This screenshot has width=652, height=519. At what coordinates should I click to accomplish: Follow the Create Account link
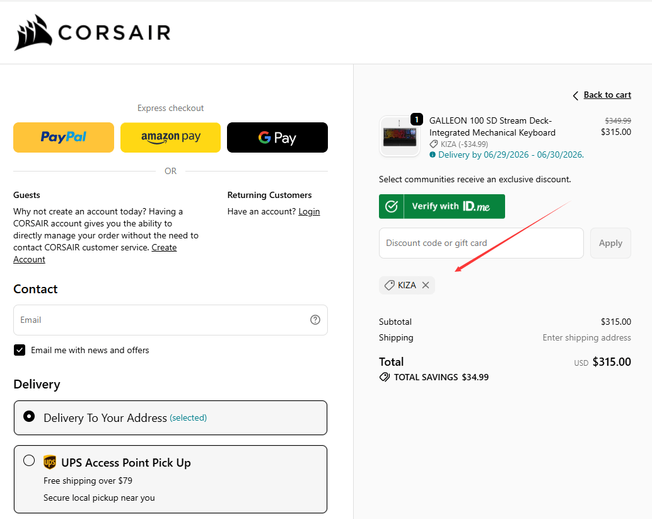[x=164, y=247]
